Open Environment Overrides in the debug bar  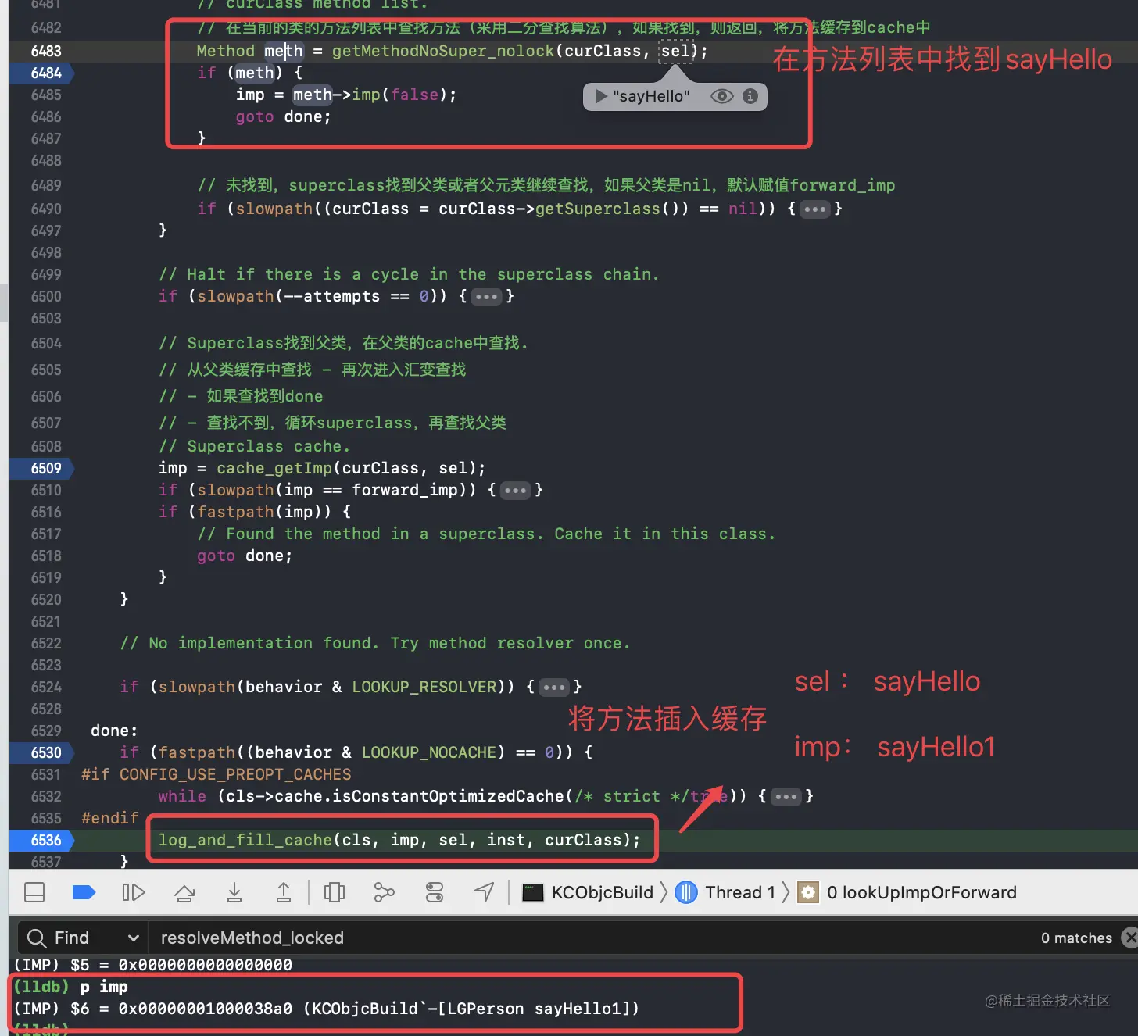coord(435,892)
